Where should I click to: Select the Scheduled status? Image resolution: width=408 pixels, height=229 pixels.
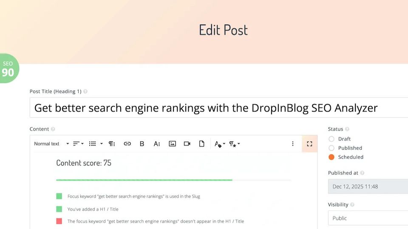[x=331, y=157]
